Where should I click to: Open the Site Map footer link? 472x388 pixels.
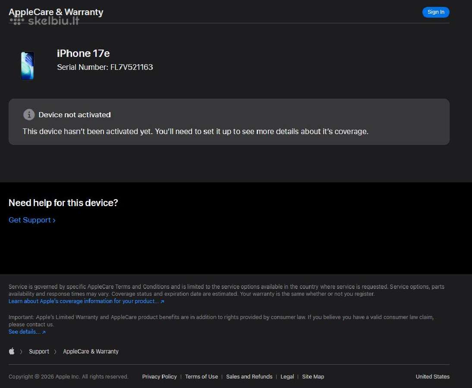tap(313, 376)
